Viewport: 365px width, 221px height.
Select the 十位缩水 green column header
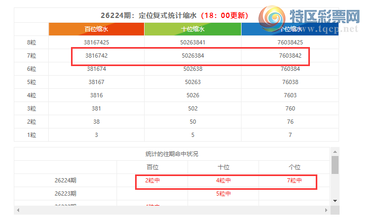coord(193,29)
